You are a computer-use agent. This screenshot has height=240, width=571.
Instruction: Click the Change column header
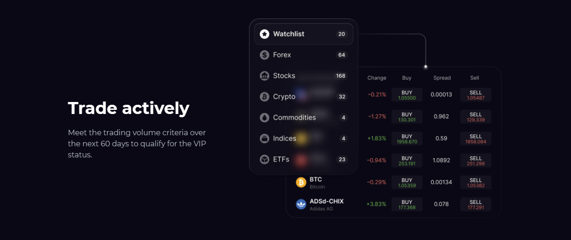tap(377, 78)
